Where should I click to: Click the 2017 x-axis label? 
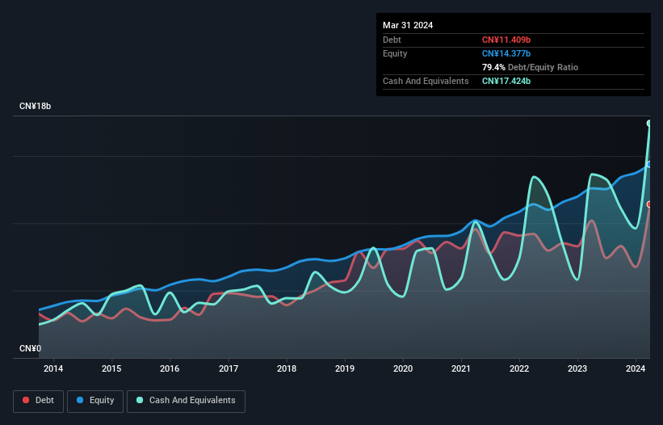229,368
